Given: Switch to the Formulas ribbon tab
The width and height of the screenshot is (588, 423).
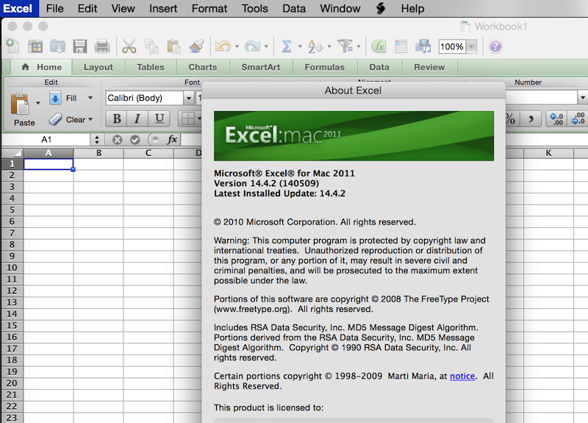Looking at the screenshot, I should (324, 67).
